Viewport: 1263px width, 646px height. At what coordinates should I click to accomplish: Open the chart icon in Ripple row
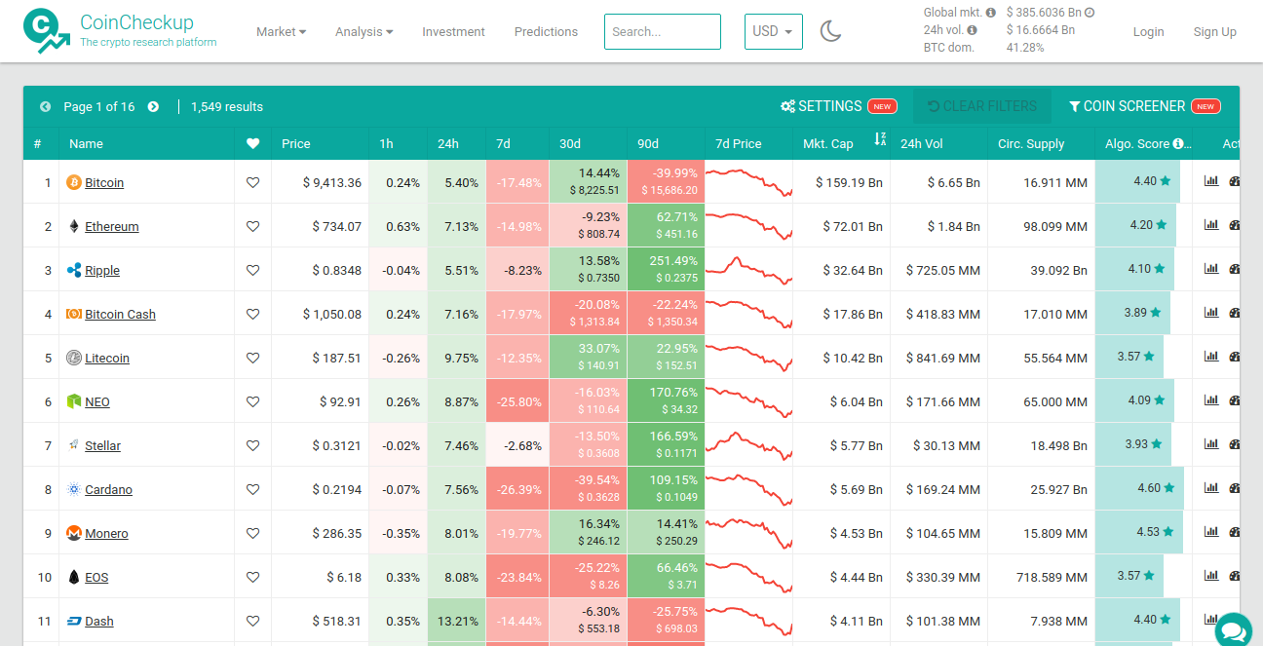tap(1211, 269)
